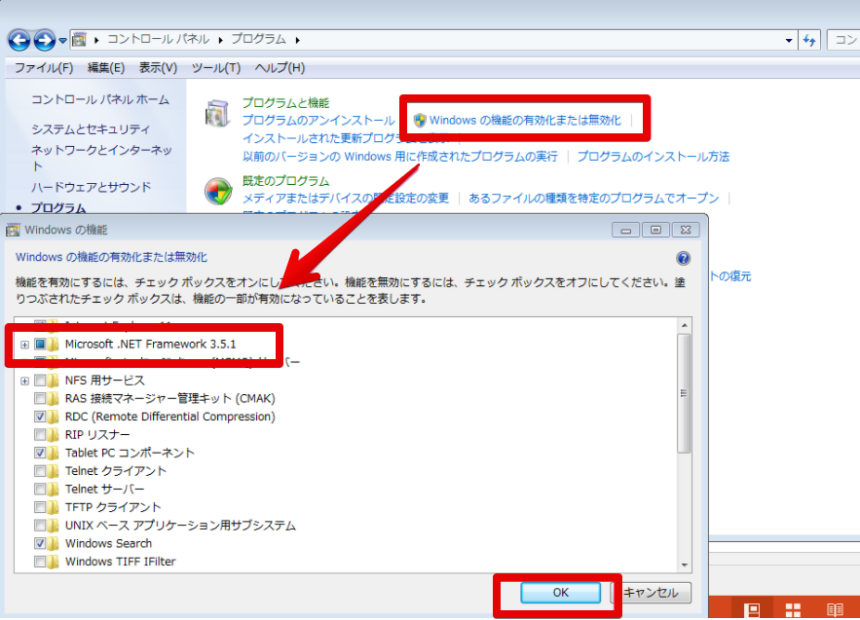Click the 既定のプログラム category icon
The height and width of the screenshot is (620, 860).
(x=218, y=190)
